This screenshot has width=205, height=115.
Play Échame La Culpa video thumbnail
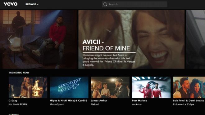189,87
